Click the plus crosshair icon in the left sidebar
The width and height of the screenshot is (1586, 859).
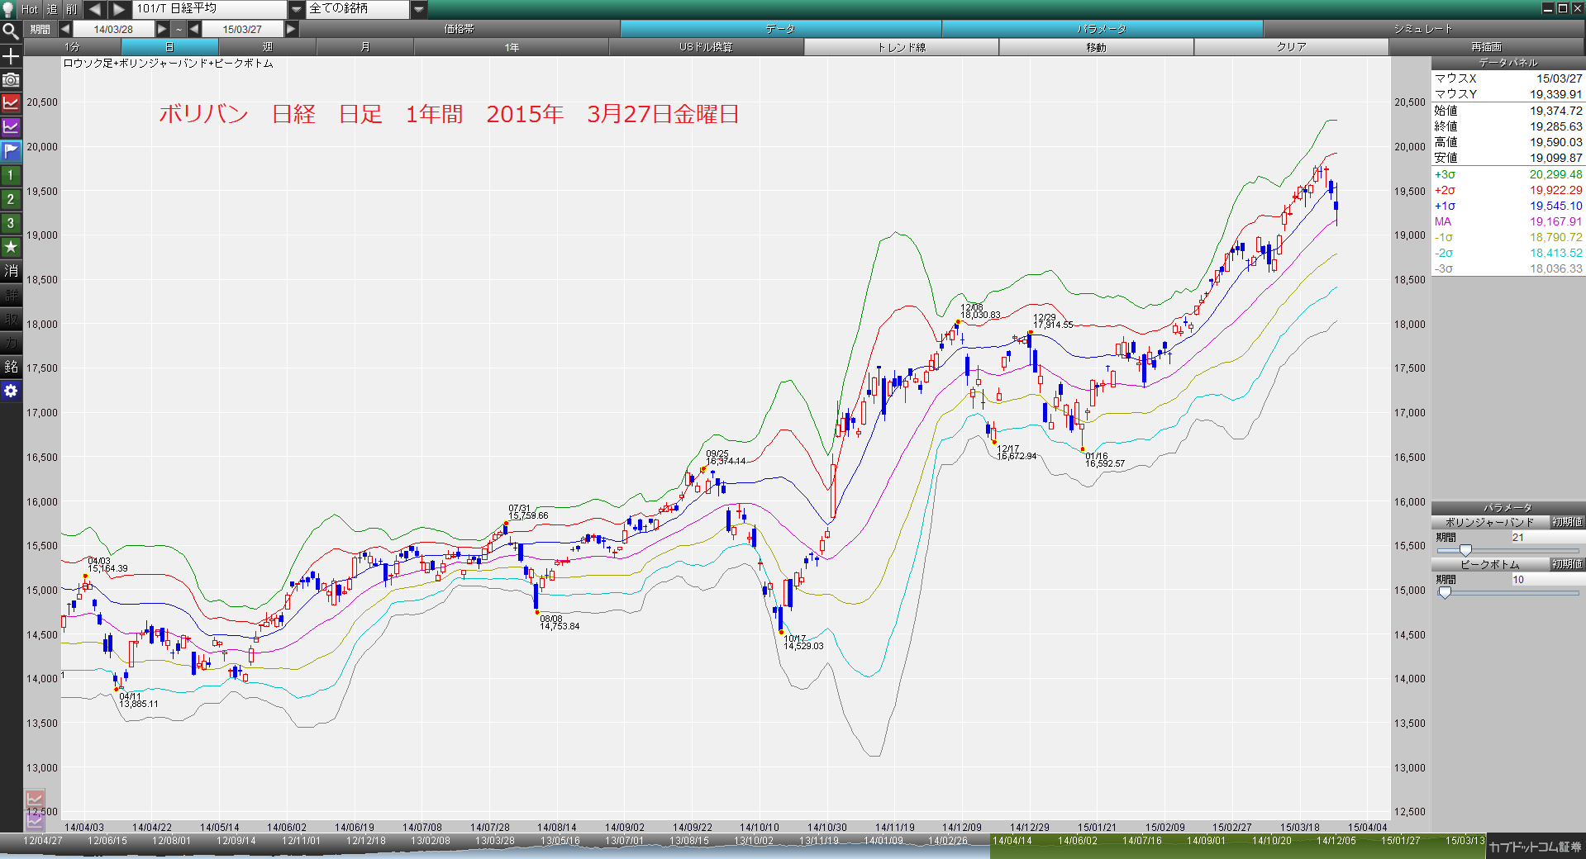pos(11,56)
